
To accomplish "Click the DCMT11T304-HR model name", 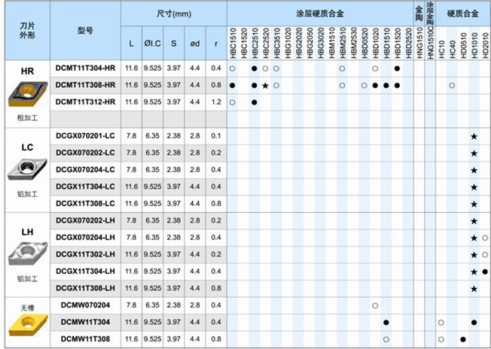I will pyautogui.click(x=85, y=68).
